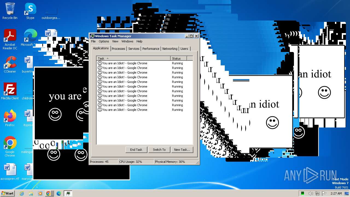Click the Show Desktop button by the clock
Screen dimensions: 350x197
coord(347,193)
